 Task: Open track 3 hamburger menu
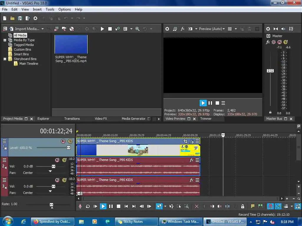pos(4,180)
